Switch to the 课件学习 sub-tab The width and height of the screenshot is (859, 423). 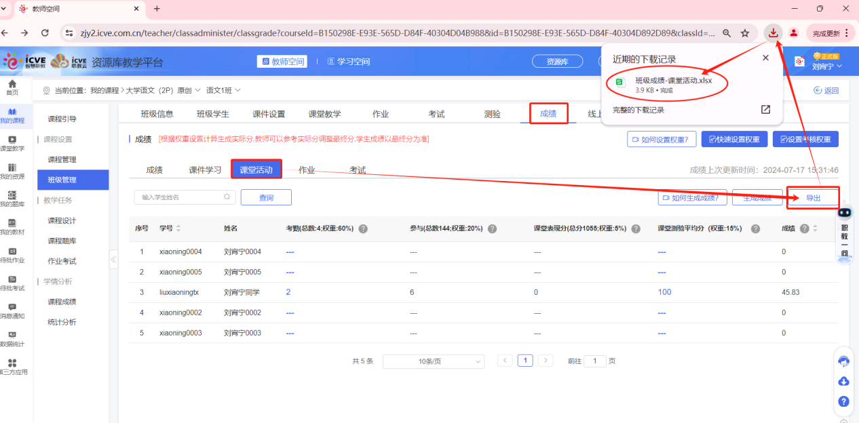point(205,170)
